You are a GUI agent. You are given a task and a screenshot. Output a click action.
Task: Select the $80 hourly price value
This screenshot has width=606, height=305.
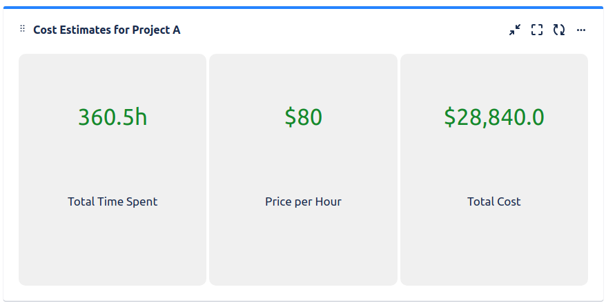point(304,117)
